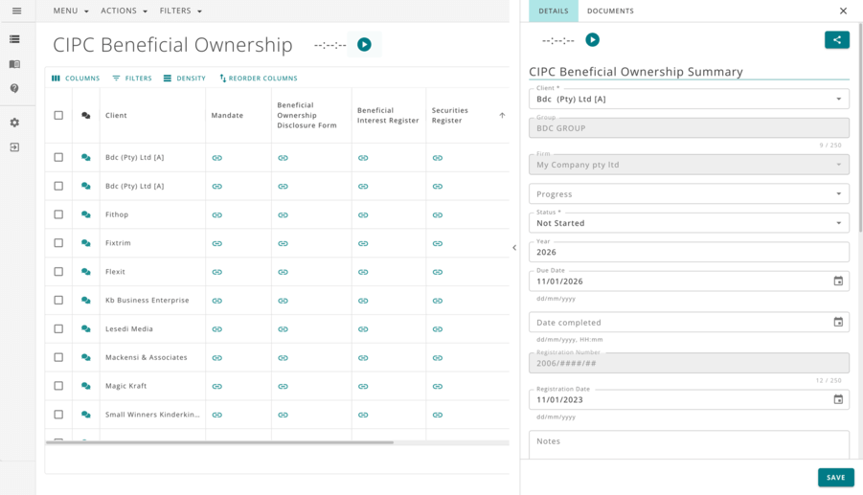Open the Status dropdown showing Not Started
863x495 pixels.
(x=688, y=223)
